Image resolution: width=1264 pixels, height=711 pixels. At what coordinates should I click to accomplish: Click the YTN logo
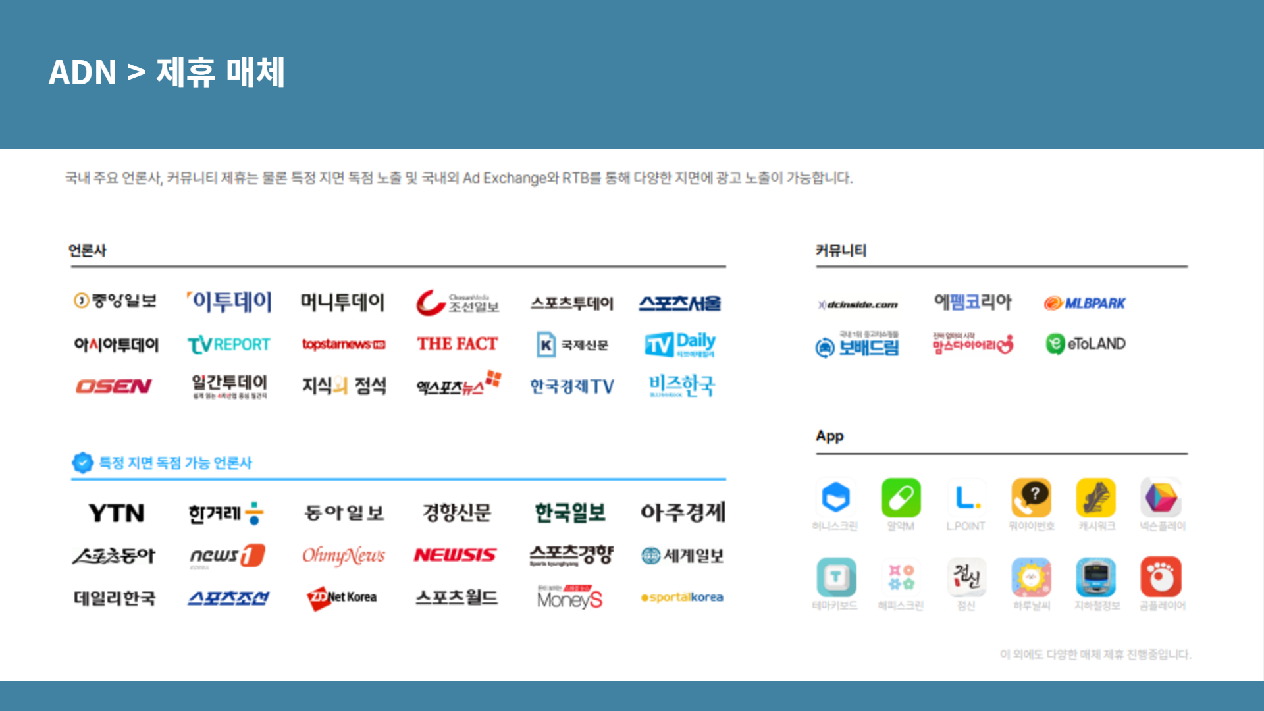click(117, 513)
